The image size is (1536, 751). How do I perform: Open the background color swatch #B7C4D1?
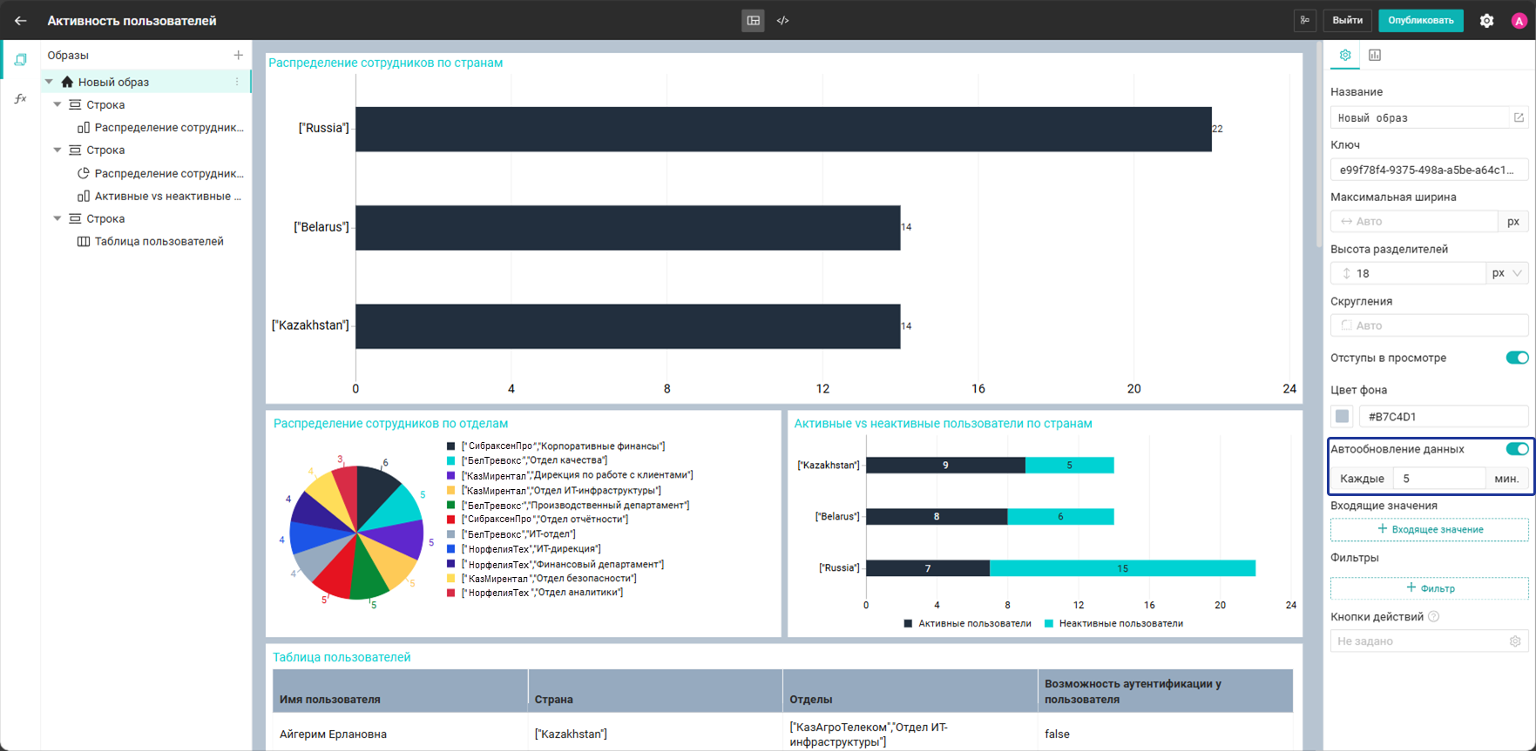pos(1343,416)
